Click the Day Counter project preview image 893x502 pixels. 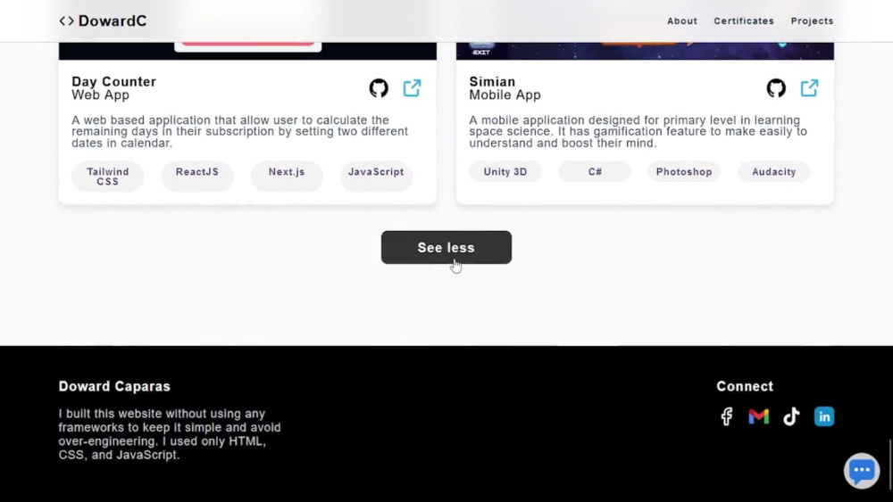(247, 51)
